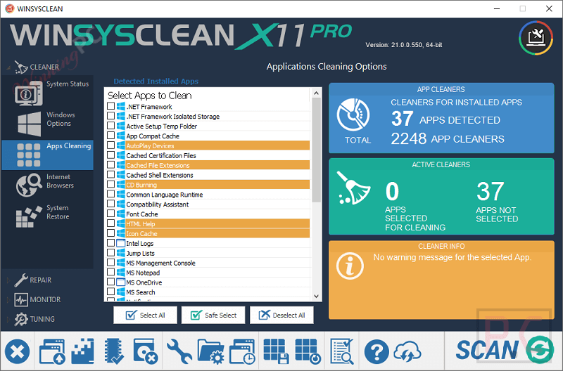The width and height of the screenshot is (563, 371).
Task: Click grid with restore arrow icon
Action: point(308,351)
